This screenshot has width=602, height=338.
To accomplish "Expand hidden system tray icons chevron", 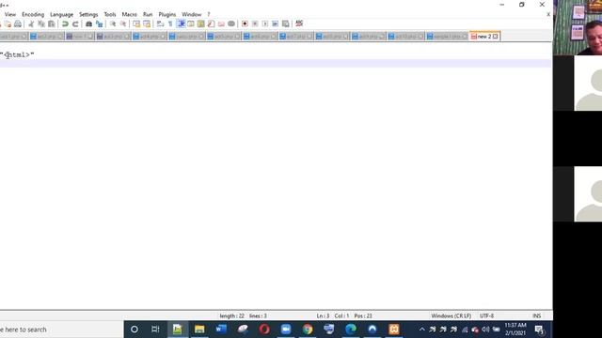I will [421, 330].
